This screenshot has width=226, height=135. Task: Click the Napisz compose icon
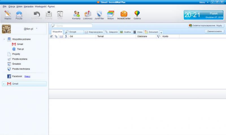[x=8, y=14]
